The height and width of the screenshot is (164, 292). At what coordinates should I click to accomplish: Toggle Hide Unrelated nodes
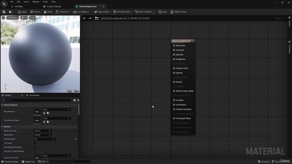click(143, 12)
